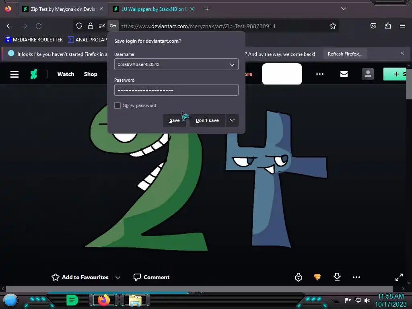Click the Save login button
The height and width of the screenshot is (309, 412).
click(x=174, y=120)
